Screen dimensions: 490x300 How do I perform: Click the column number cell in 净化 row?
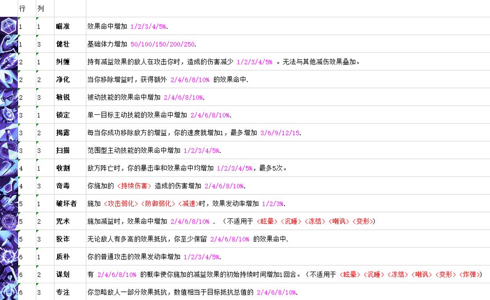(45, 79)
